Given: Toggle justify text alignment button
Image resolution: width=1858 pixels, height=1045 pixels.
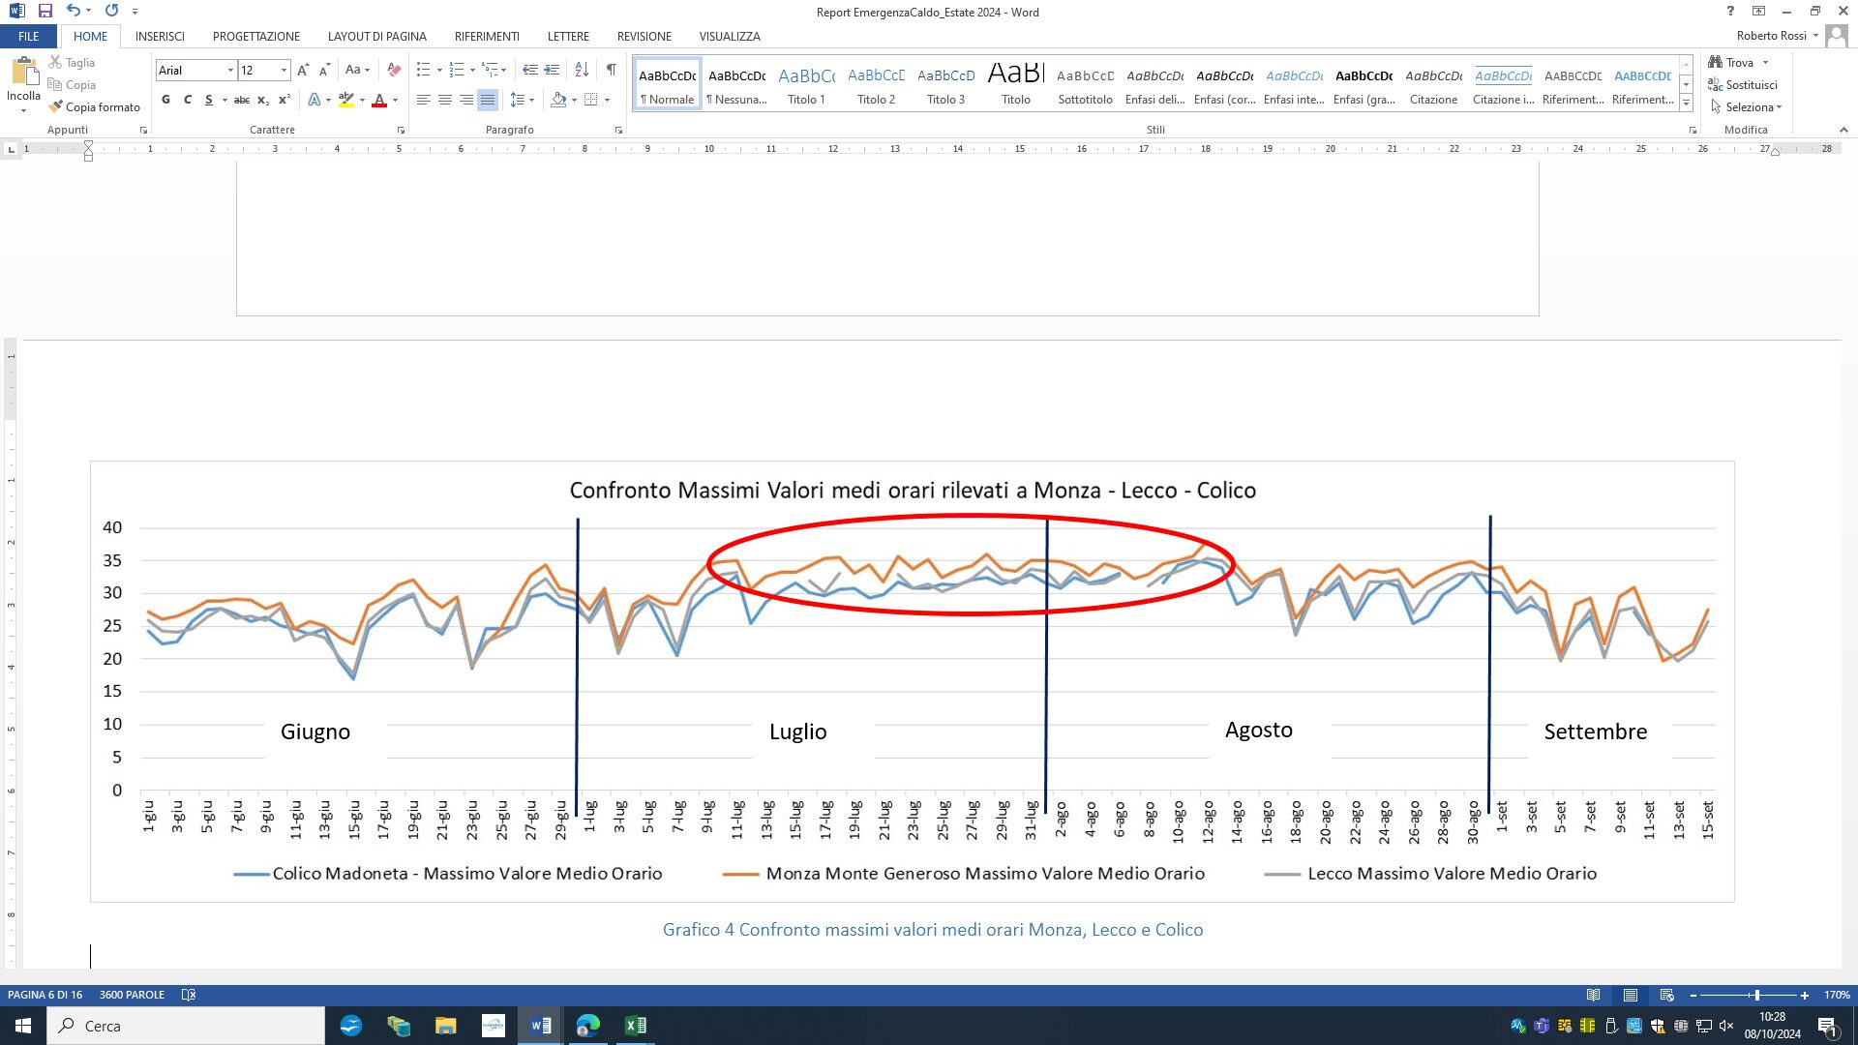Looking at the screenshot, I should click(x=488, y=100).
